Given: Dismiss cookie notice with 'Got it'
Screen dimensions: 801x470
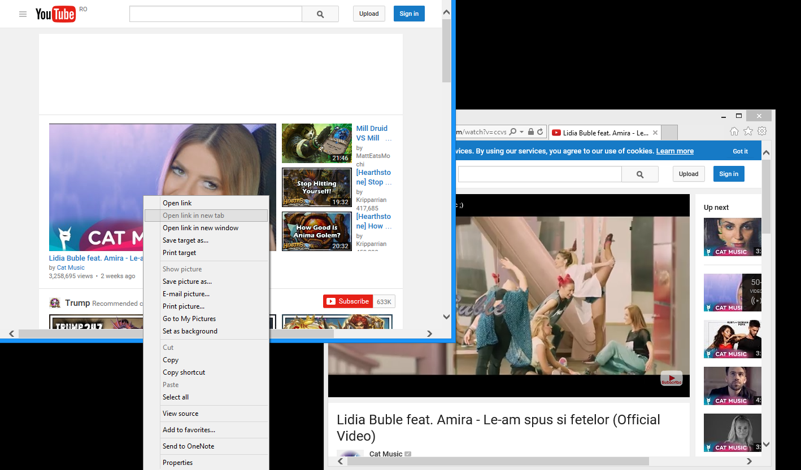Looking at the screenshot, I should coord(740,151).
